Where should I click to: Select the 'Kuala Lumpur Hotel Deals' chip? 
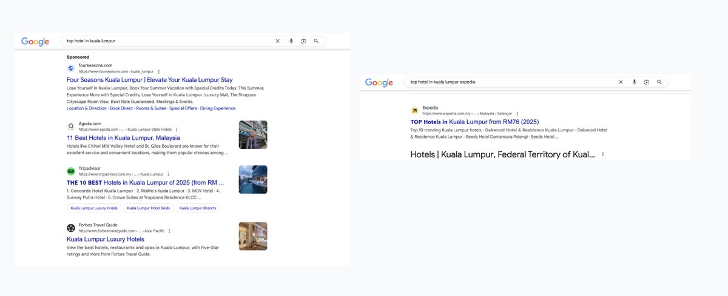coord(149,208)
